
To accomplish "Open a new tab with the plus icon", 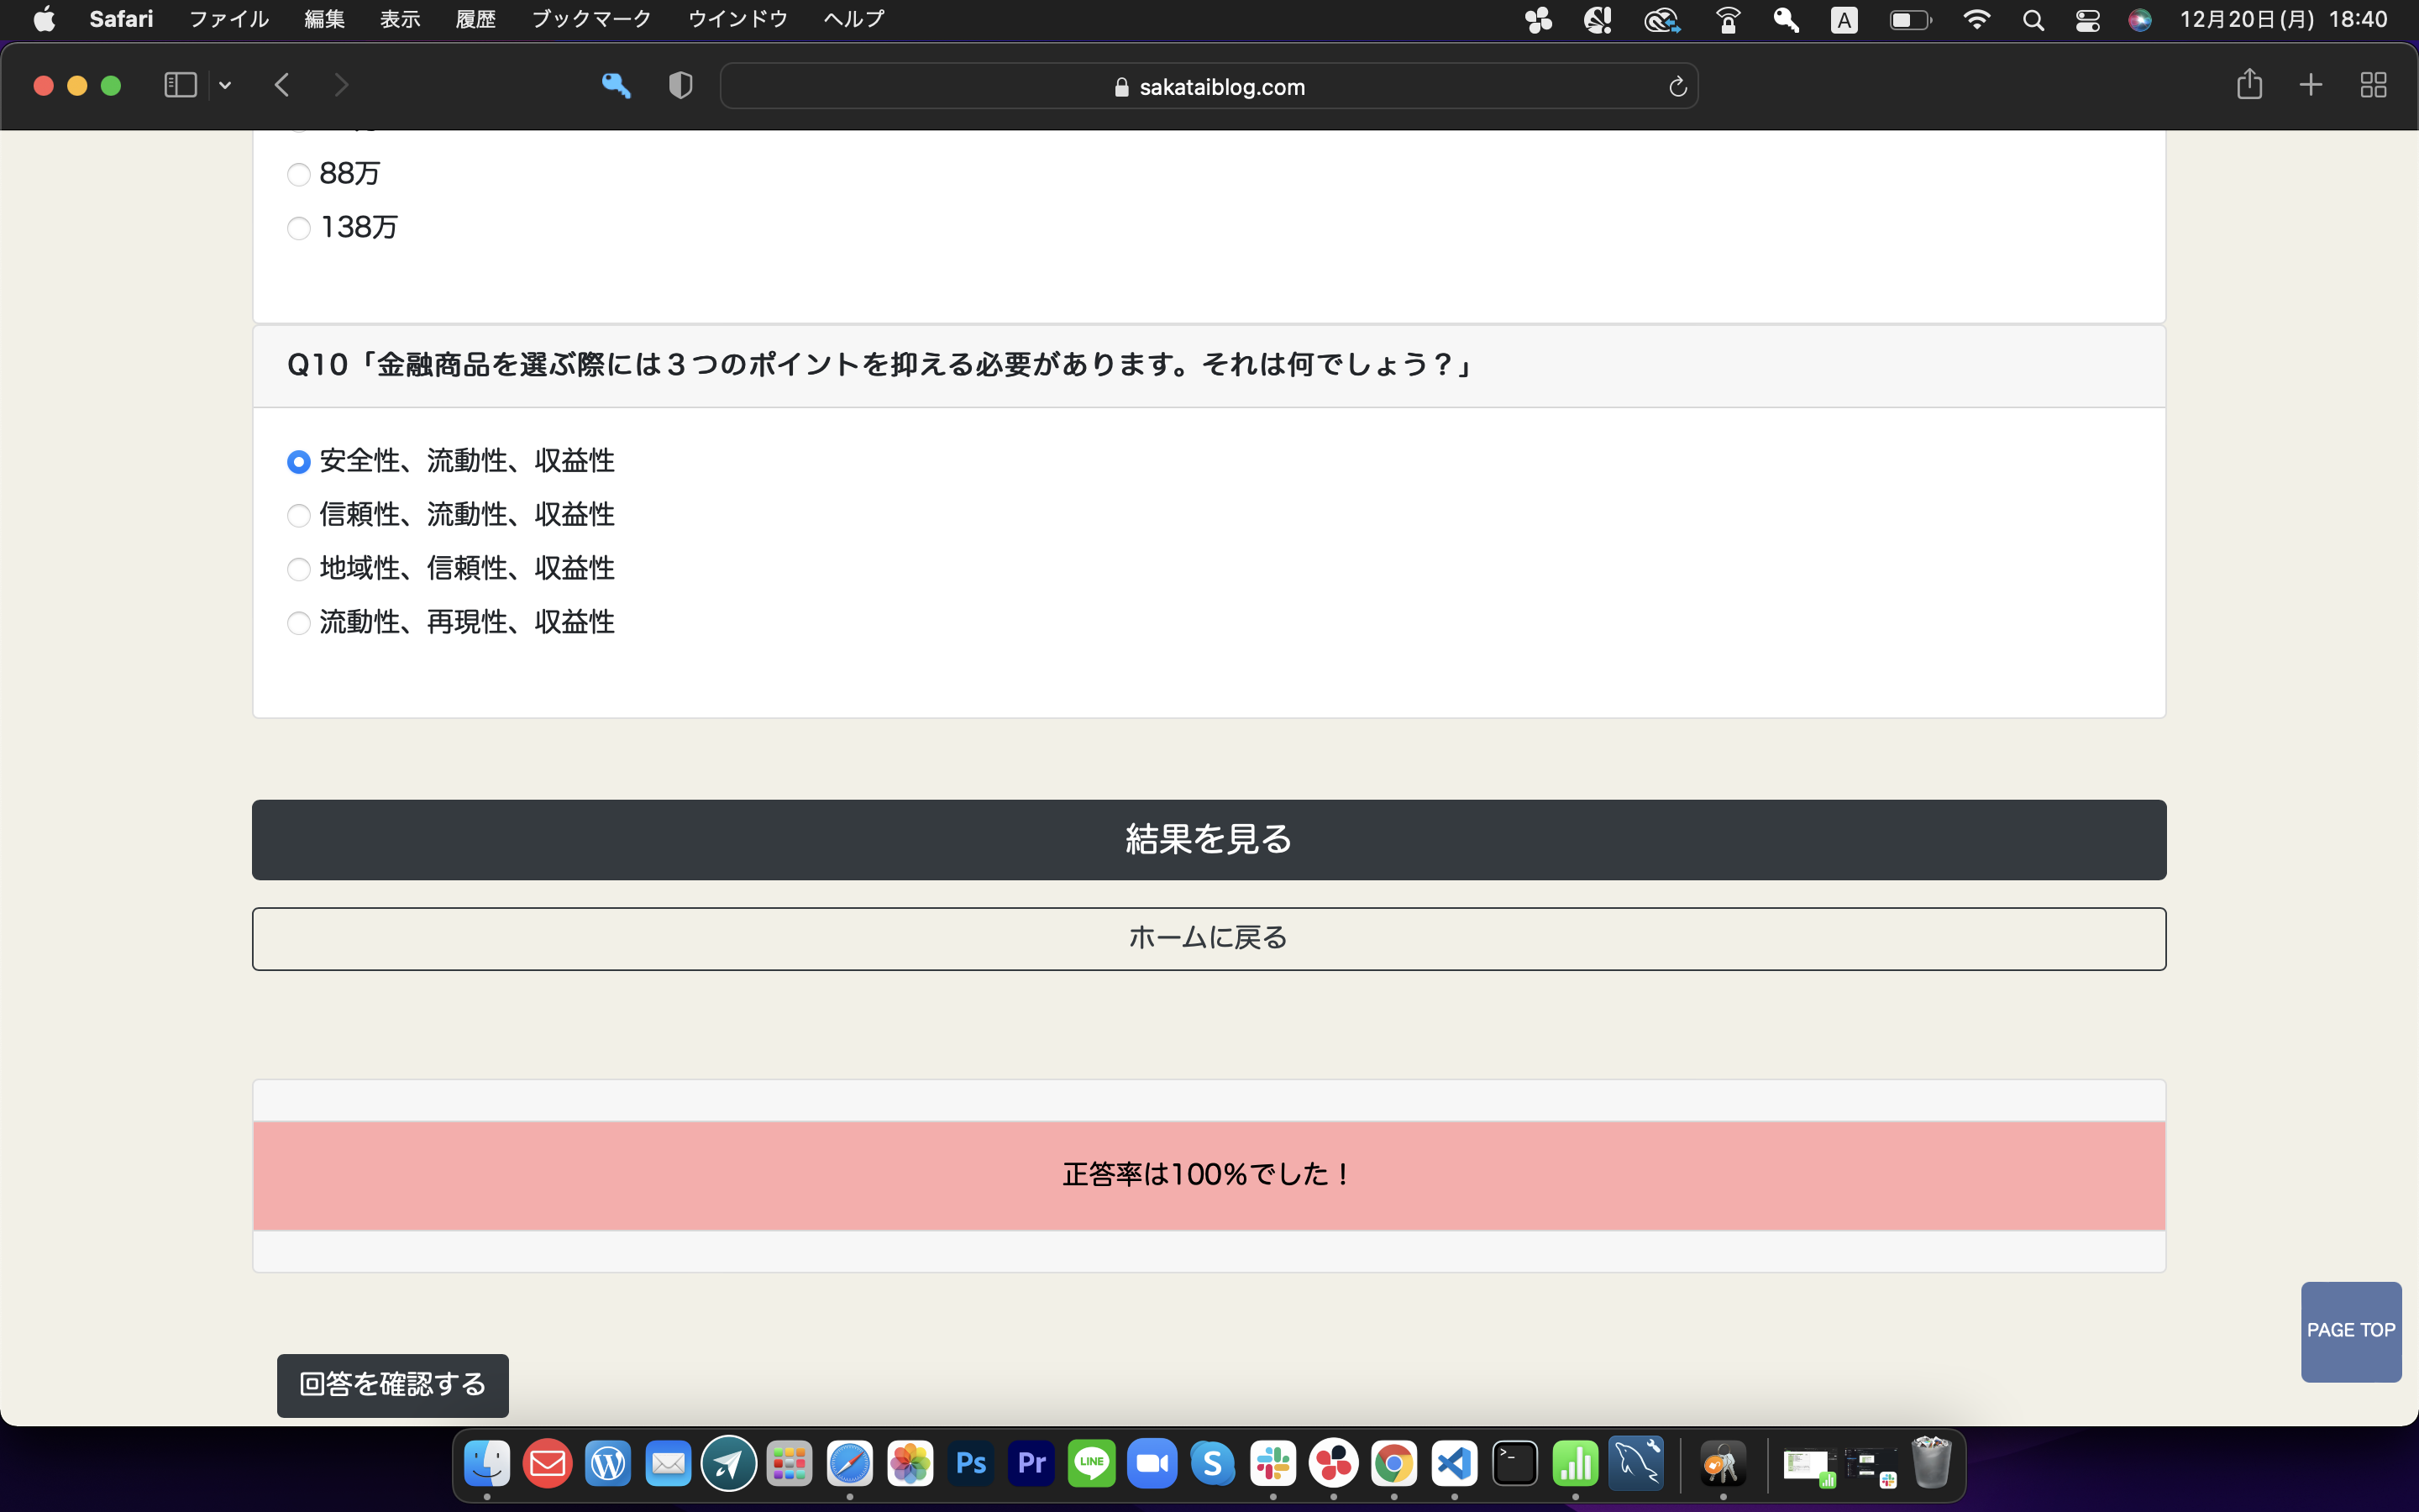I will (2310, 85).
